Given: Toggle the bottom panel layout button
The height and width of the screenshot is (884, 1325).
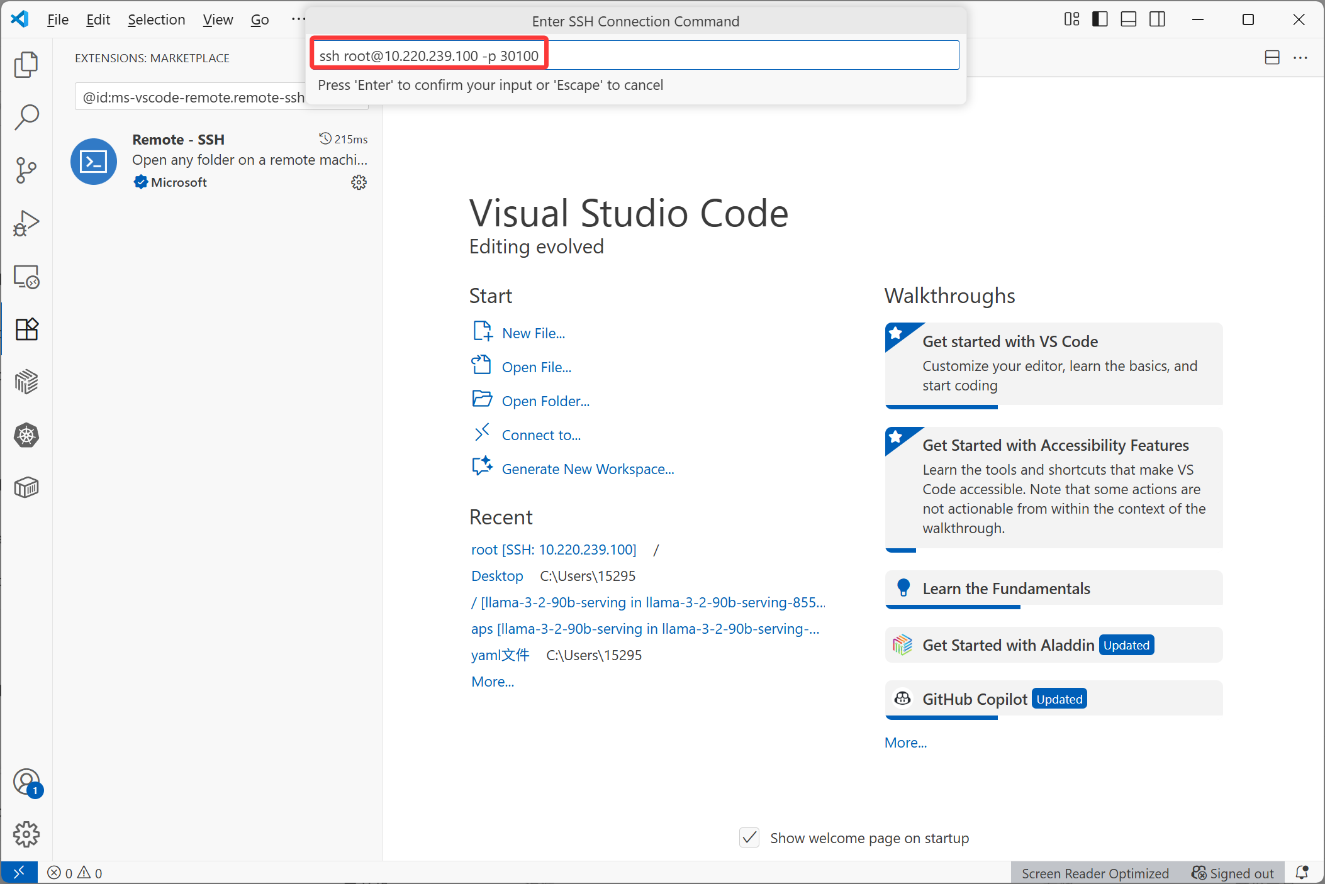Looking at the screenshot, I should 1129,19.
